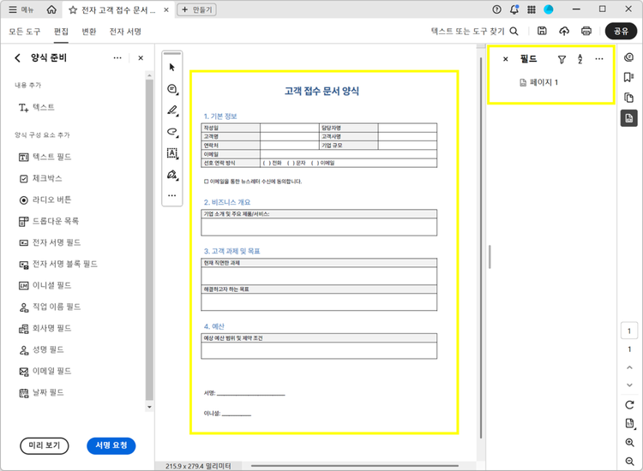Add an 이메일 필드
This screenshot has width=643, height=471.
click(45, 371)
